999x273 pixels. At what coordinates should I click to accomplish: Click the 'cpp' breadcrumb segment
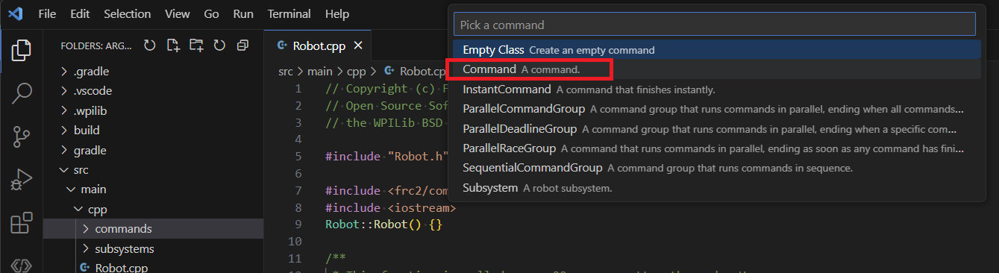[356, 72]
